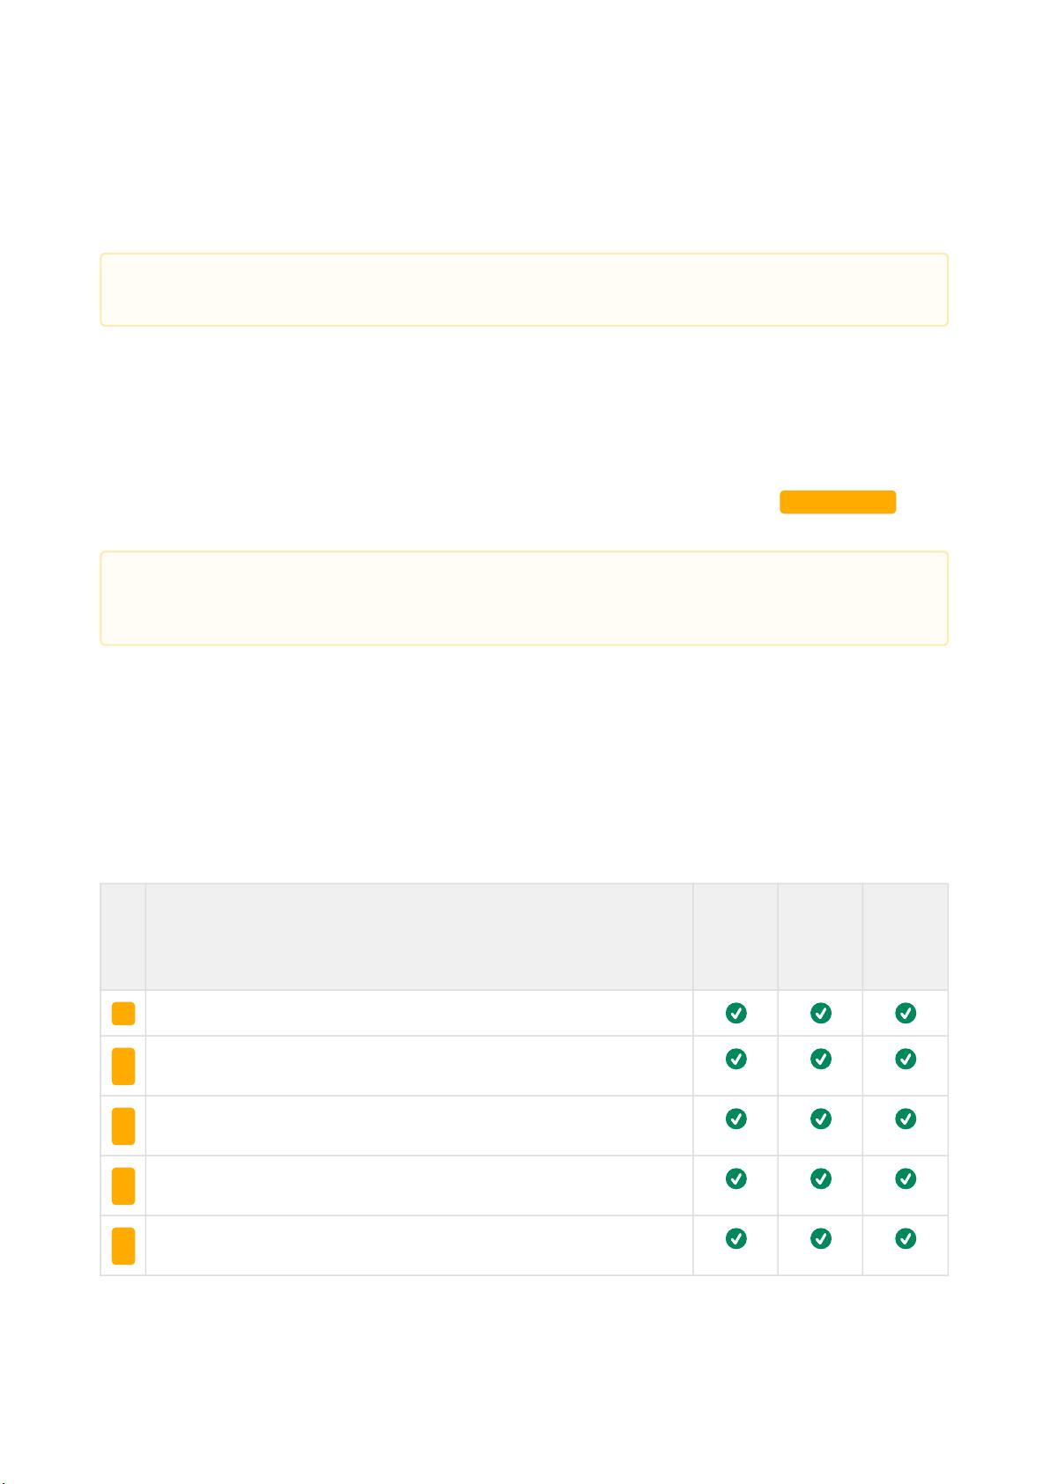Select third-row green check in last column
1050x1484 pixels.
point(906,1119)
